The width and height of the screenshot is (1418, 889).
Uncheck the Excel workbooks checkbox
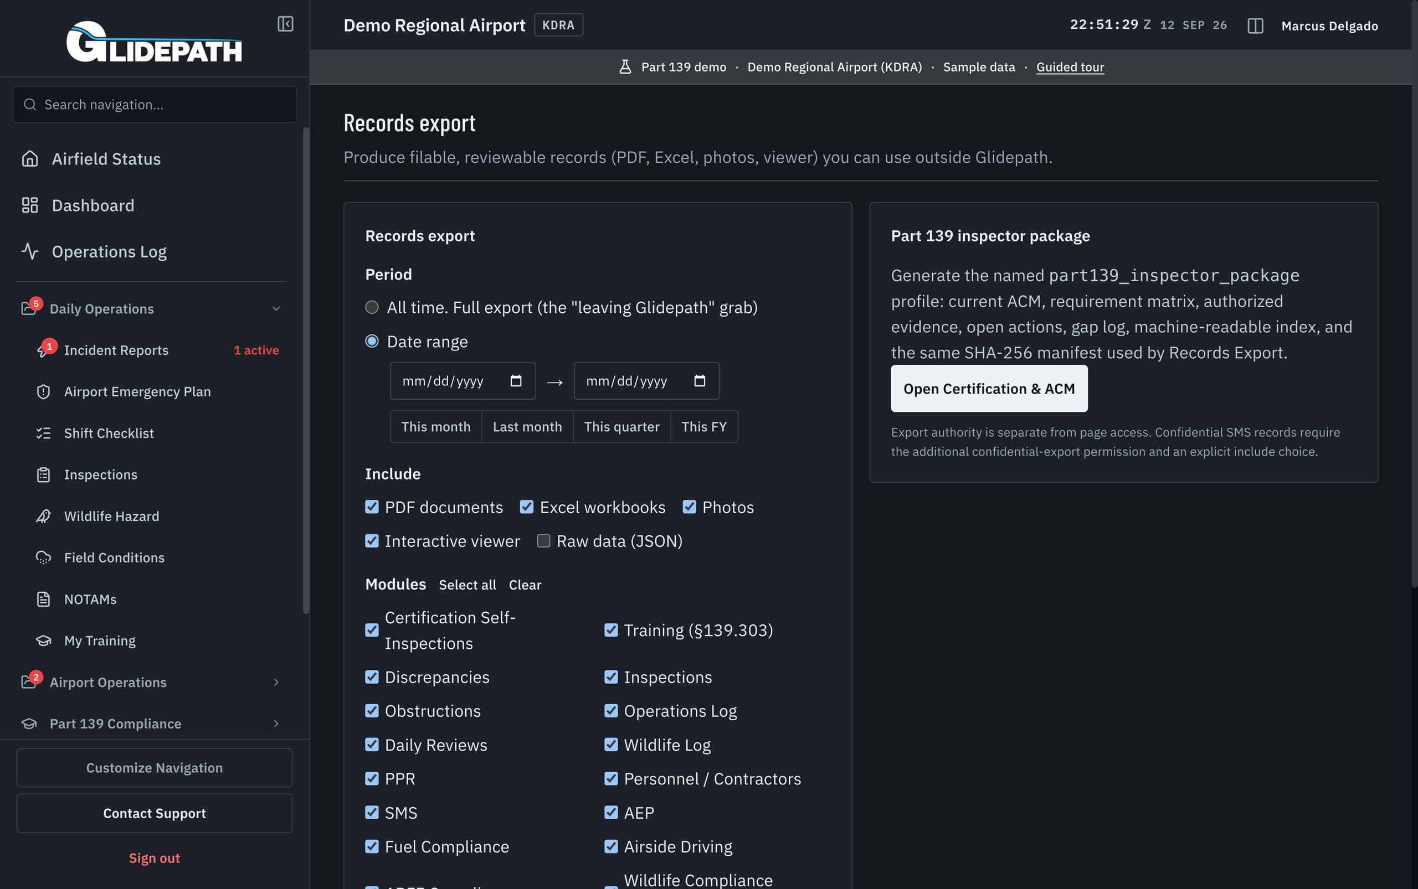click(527, 507)
